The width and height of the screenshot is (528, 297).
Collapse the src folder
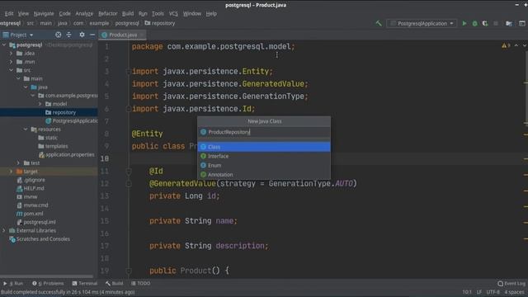[x=11, y=70]
